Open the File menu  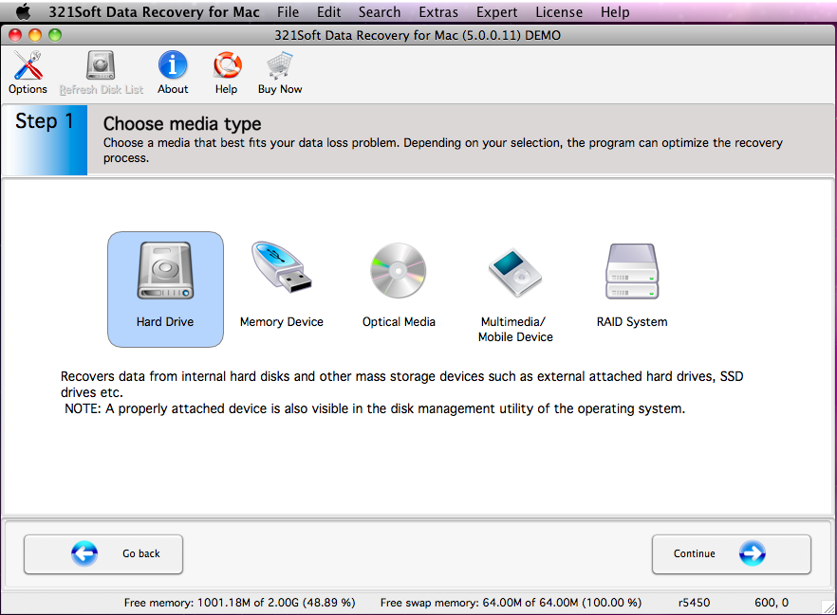[x=288, y=11]
